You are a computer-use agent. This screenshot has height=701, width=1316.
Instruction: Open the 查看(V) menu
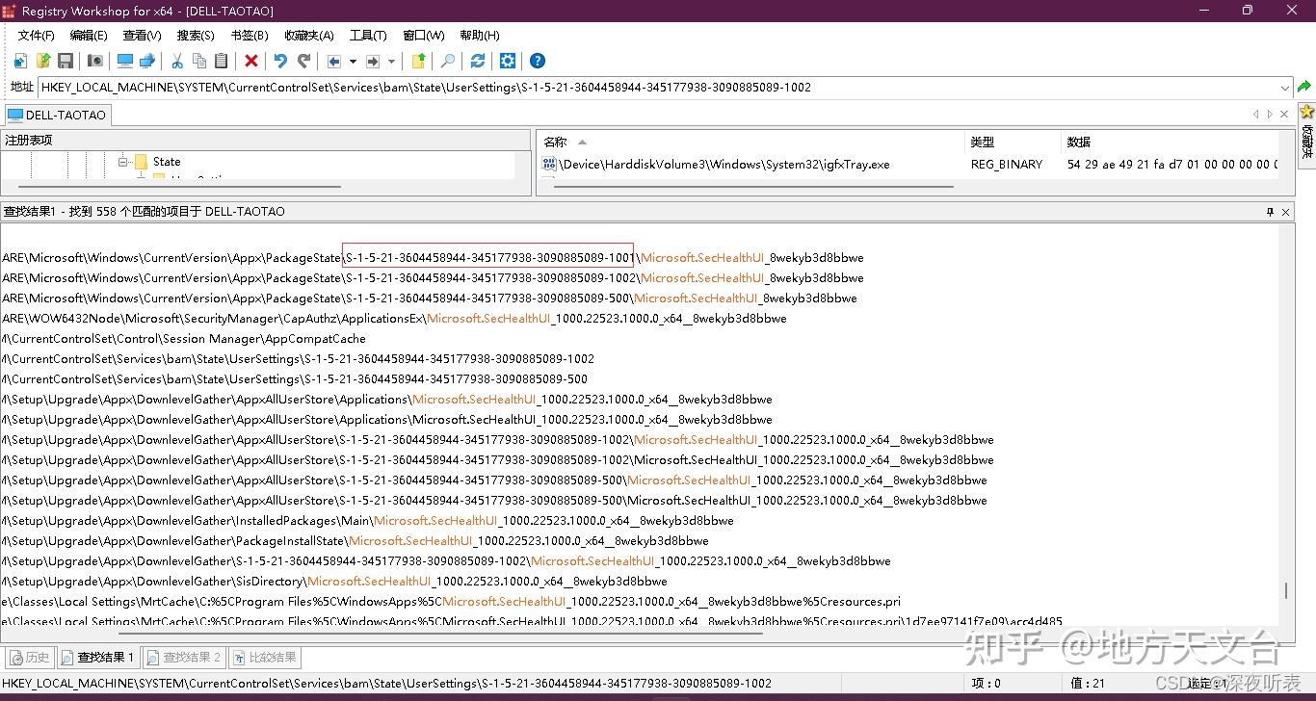143,36
